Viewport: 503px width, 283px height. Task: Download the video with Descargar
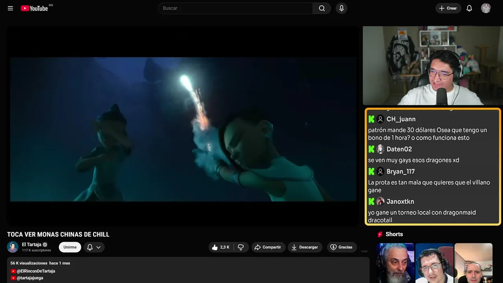305,247
